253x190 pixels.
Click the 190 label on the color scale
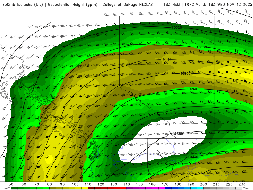pyautogui.click(x=191, y=184)
